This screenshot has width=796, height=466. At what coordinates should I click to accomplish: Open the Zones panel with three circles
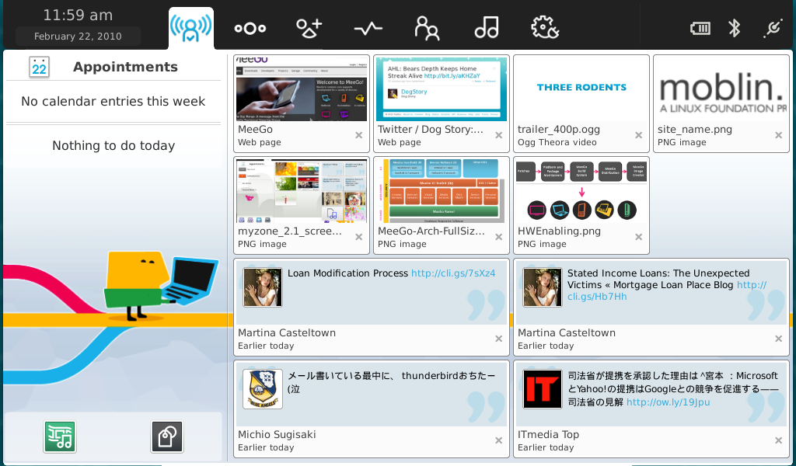(x=250, y=29)
